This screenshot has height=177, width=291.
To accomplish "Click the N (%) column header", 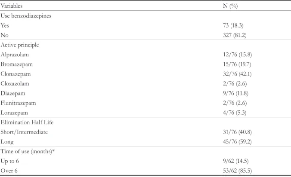I will pos(230,6).
